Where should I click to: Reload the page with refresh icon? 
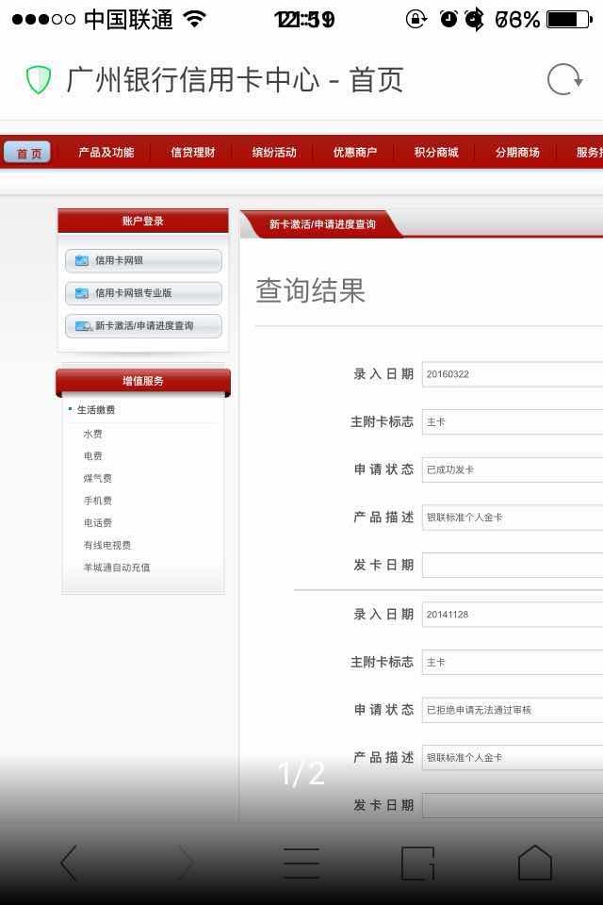[564, 79]
